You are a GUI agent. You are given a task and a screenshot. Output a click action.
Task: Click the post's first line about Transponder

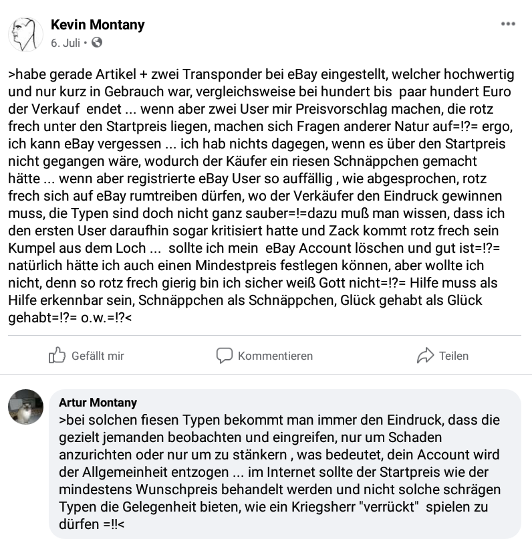point(261,74)
